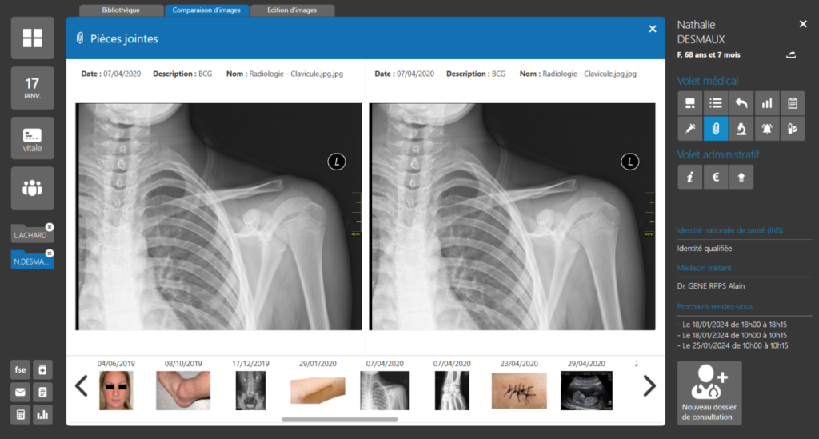This screenshot has height=439, width=819.
Task: Switch to the Bibliothèque tab
Action: [x=121, y=10]
